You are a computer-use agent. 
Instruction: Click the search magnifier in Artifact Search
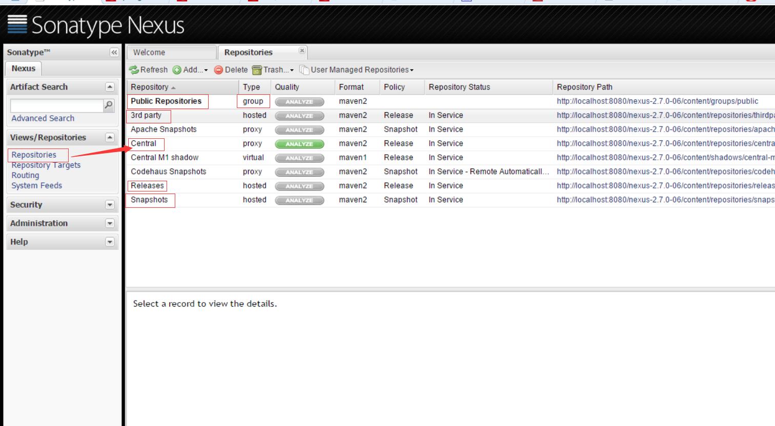coord(108,105)
